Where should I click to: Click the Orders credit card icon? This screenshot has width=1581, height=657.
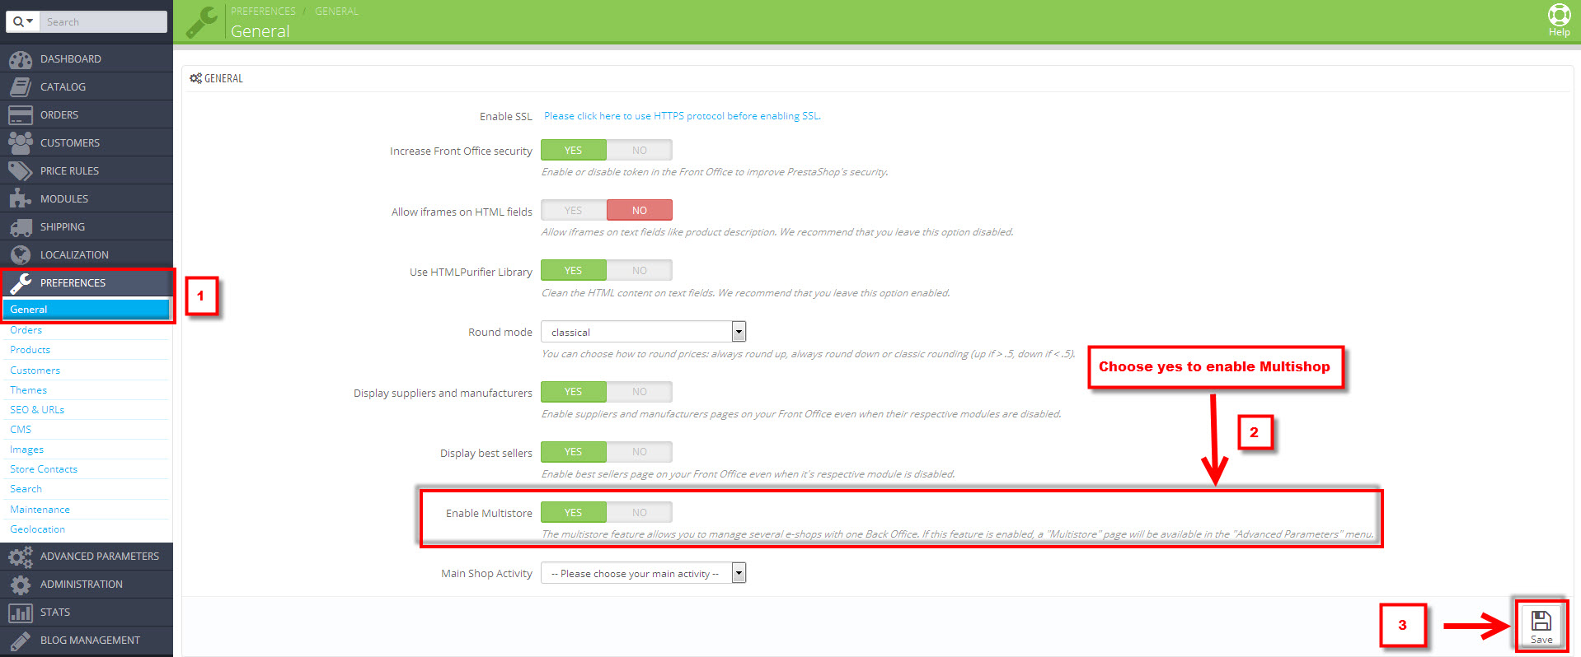tap(21, 115)
